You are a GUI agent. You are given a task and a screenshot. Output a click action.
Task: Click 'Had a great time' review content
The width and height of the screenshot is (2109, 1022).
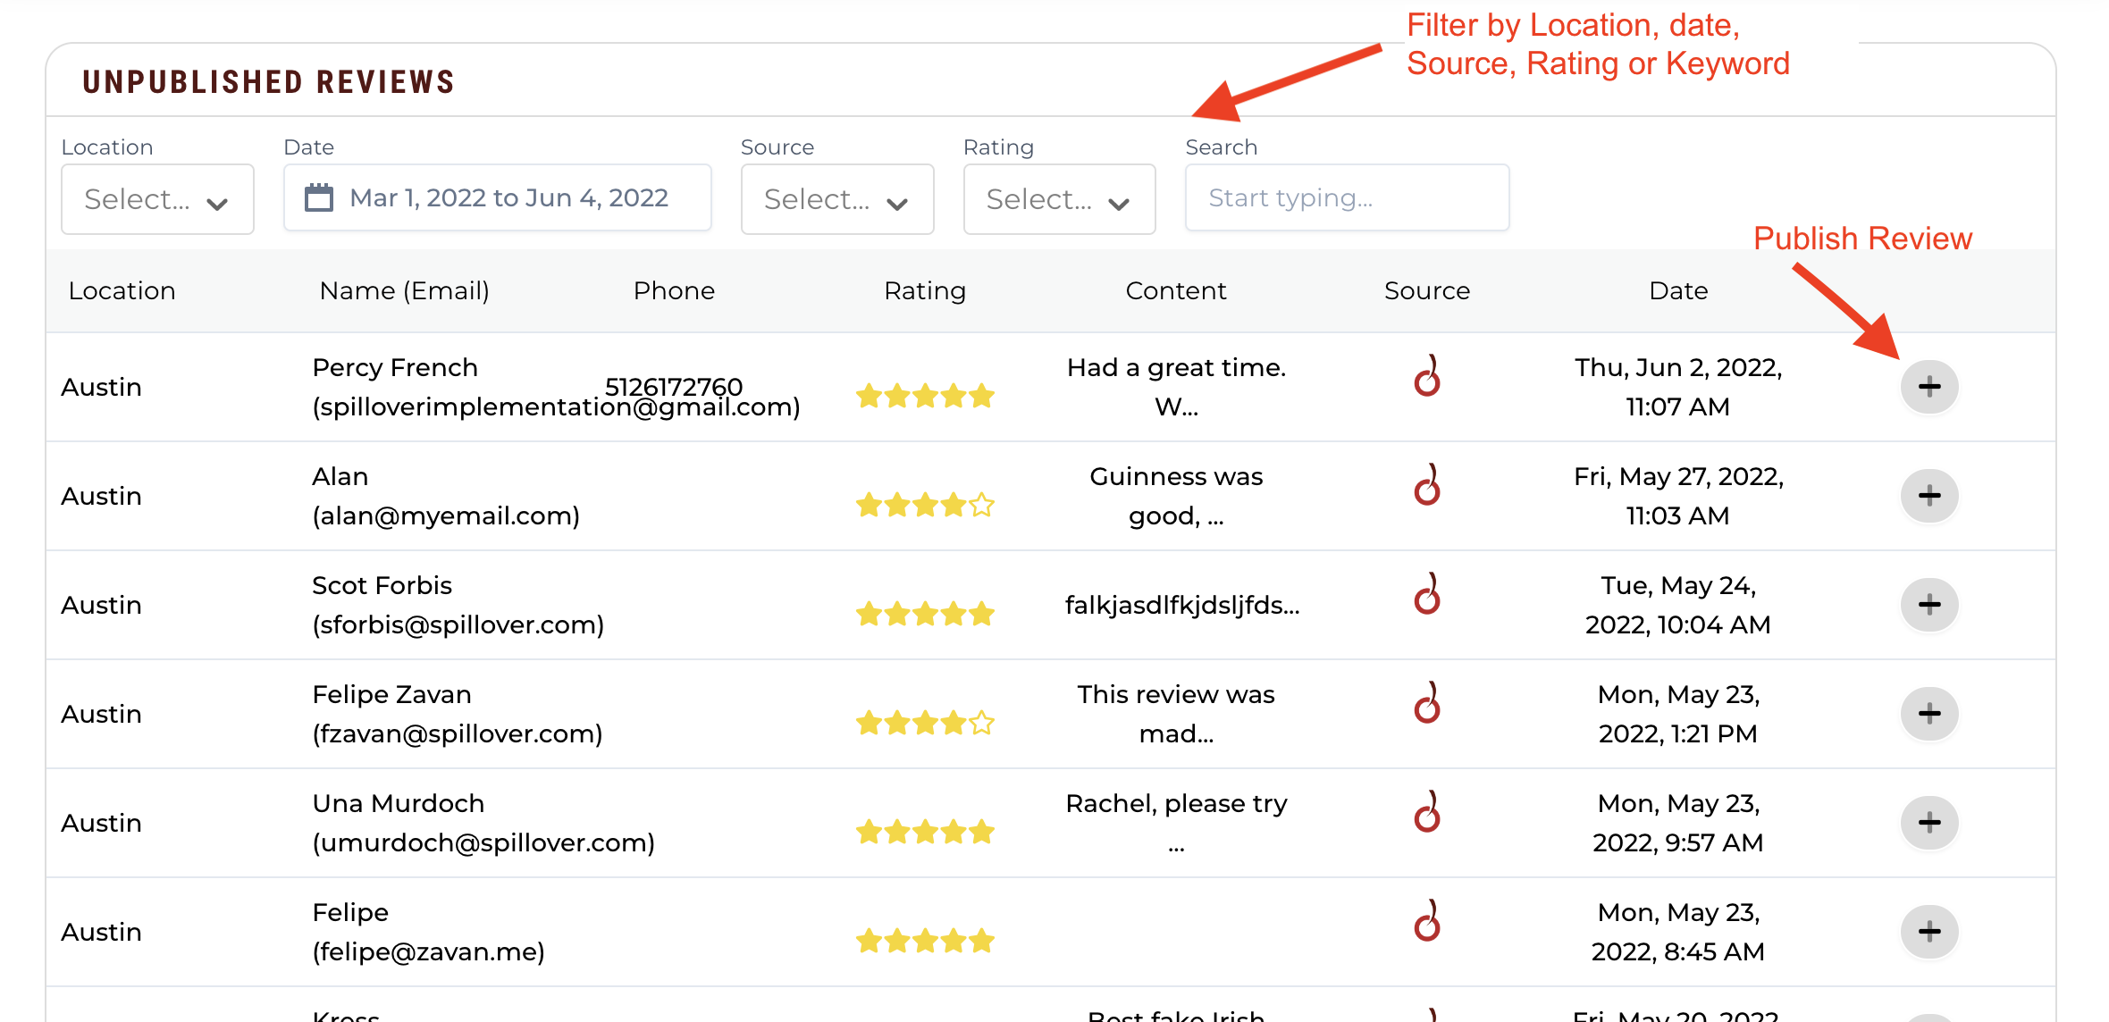coord(1176,387)
